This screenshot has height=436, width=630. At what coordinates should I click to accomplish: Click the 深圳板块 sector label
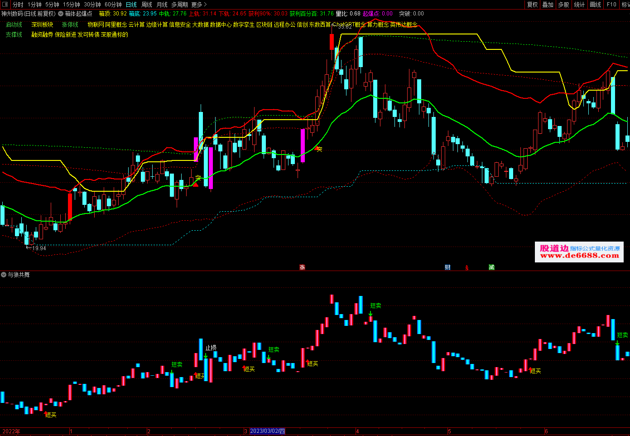click(x=43, y=24)
